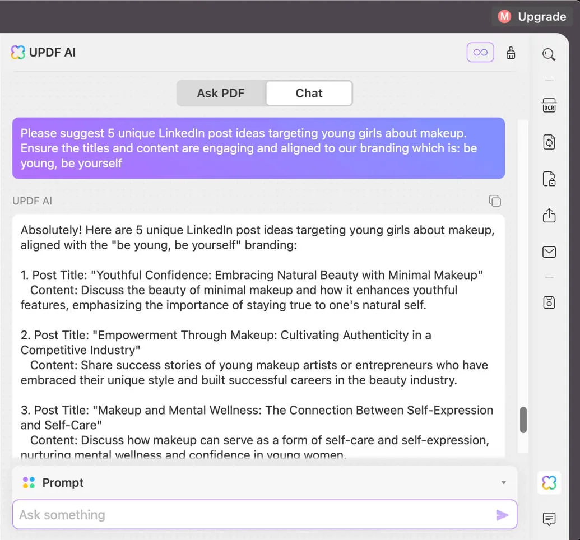Open the Convert document tool
580x540 pixels.
[x=549, y=142]
